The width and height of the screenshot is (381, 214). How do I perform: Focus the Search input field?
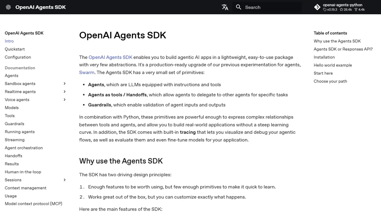pyautogui.click(x=267, y=7)
